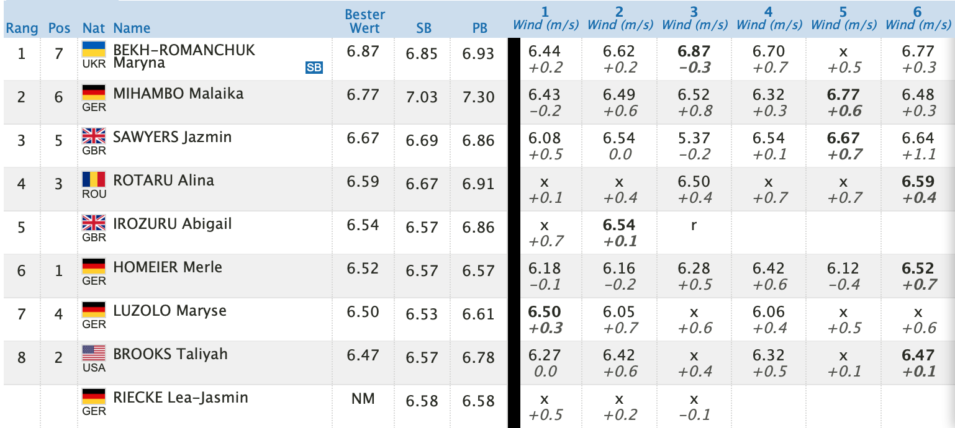Click the German flag beside Riecke Lea-Jasmin
The width and height of the screenshot is (955, 428).
[94, 397]
